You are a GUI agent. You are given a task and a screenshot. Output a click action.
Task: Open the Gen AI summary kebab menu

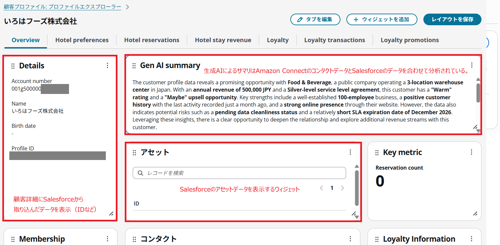(472, 65)
